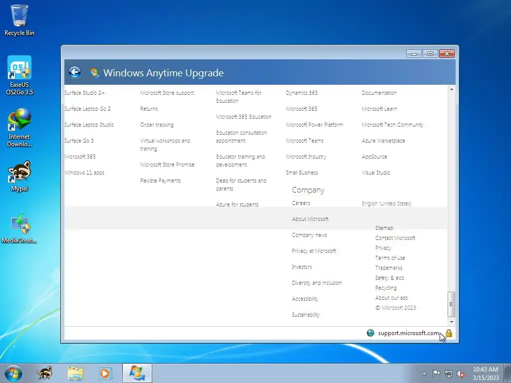Image resolution: width=511 pixels, height=383 pixels.
Task: Open the Microsoft Store support link
Action: pyautogui.click(x=167, y=93)
